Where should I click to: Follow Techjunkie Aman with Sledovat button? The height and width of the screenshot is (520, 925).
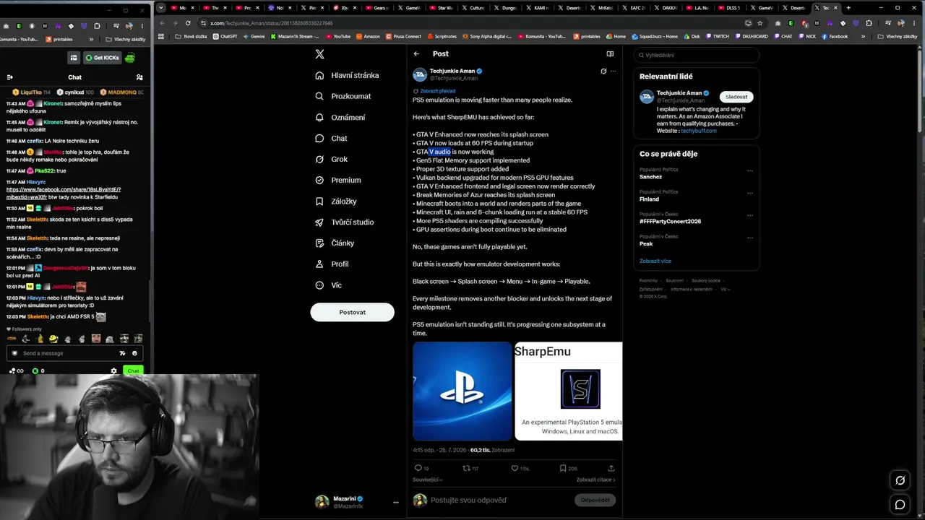point(736,97)
